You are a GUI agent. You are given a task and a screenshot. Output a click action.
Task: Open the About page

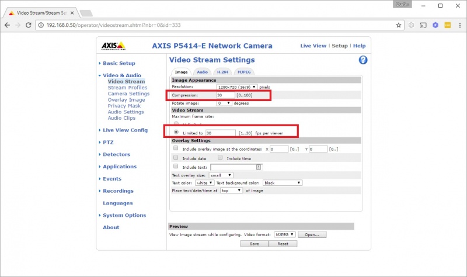pyautogui.click(x=111, y=227)
